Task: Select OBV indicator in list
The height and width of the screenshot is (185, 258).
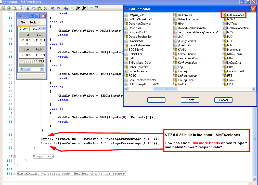Action: click(230, 67)
